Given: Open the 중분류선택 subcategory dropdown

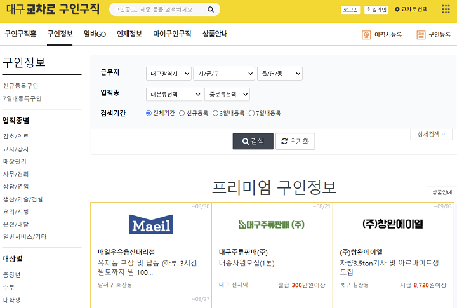Looking at the screenshot, I should (227, 95).
